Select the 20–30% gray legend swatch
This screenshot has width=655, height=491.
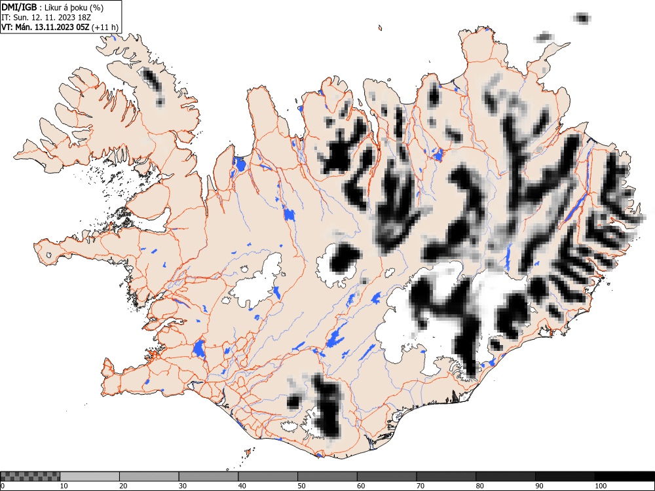tap(149, 477)
